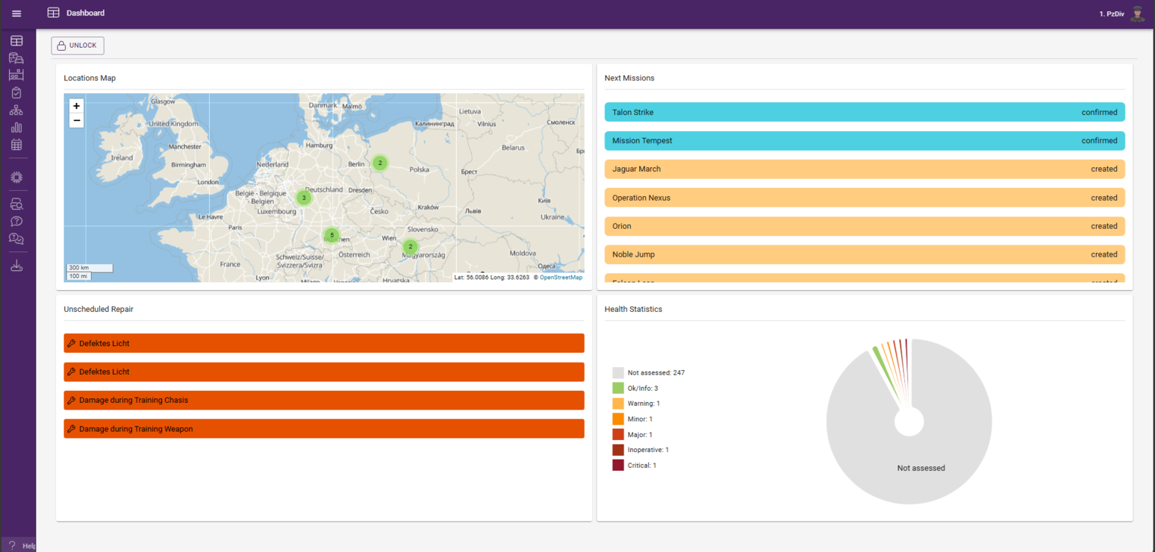Open the bar chart statistics sidebar icon
Screen dimensions: 1155x552
pos(16,128)
